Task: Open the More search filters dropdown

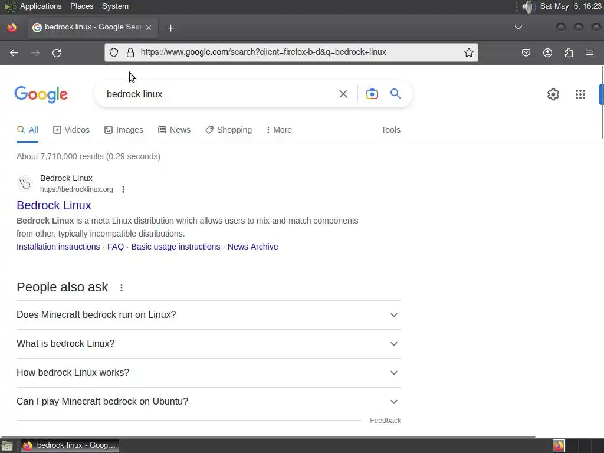Action: (x=279, y=130)
